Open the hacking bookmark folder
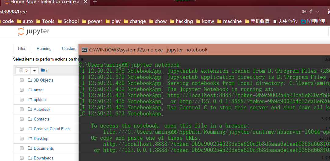This screenshot has width=330, height=161. 181,21
